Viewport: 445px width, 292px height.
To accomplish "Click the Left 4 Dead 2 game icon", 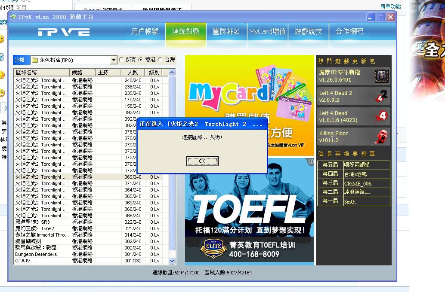I will [x=381, y=96].
